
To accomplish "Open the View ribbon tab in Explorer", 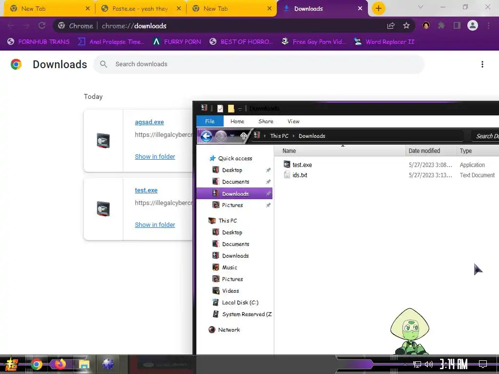I will tap(293, 121).
